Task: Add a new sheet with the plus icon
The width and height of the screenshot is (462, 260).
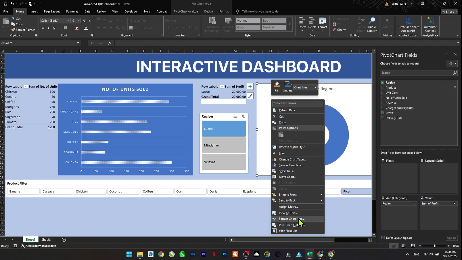Action: (64, 240)
